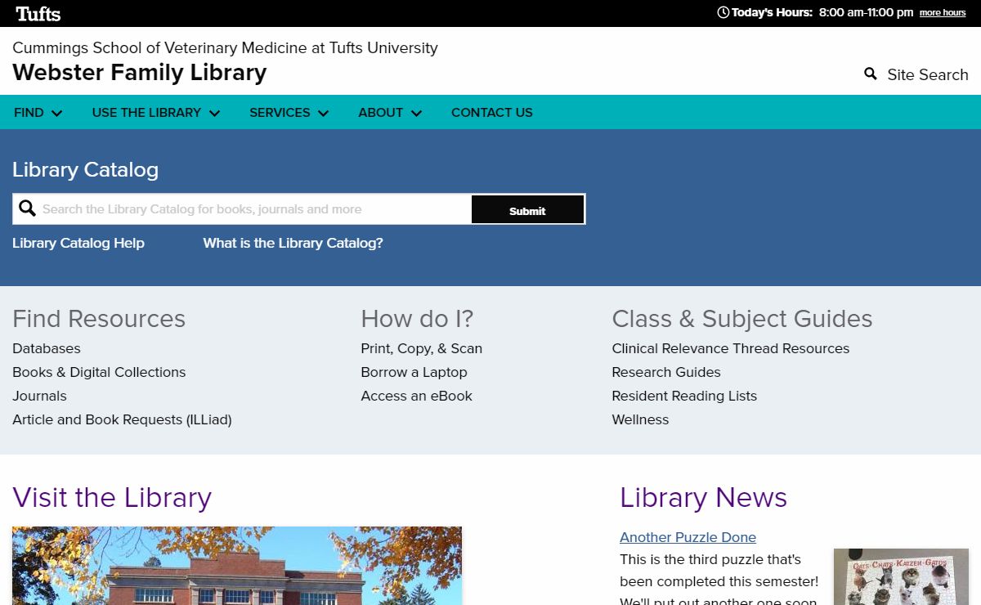
Task: Go to Webster Family Library home title
Action: 140,72
